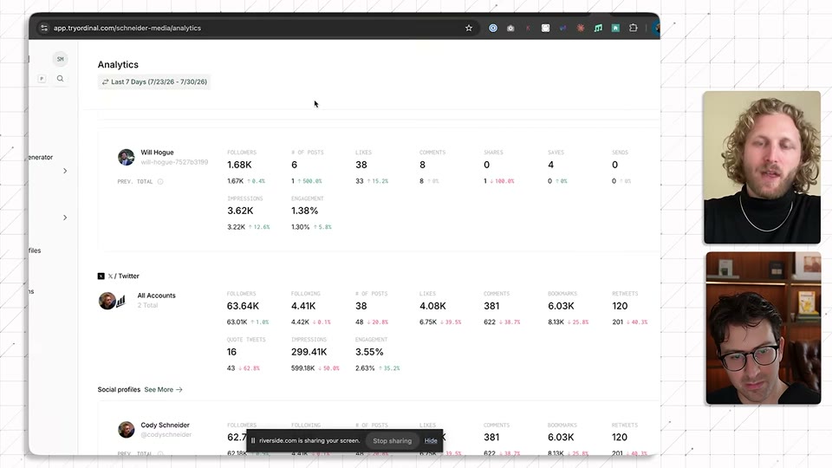
Task: Open the browser Extensions puzzle menu
Action: click(x=633, y=28)
